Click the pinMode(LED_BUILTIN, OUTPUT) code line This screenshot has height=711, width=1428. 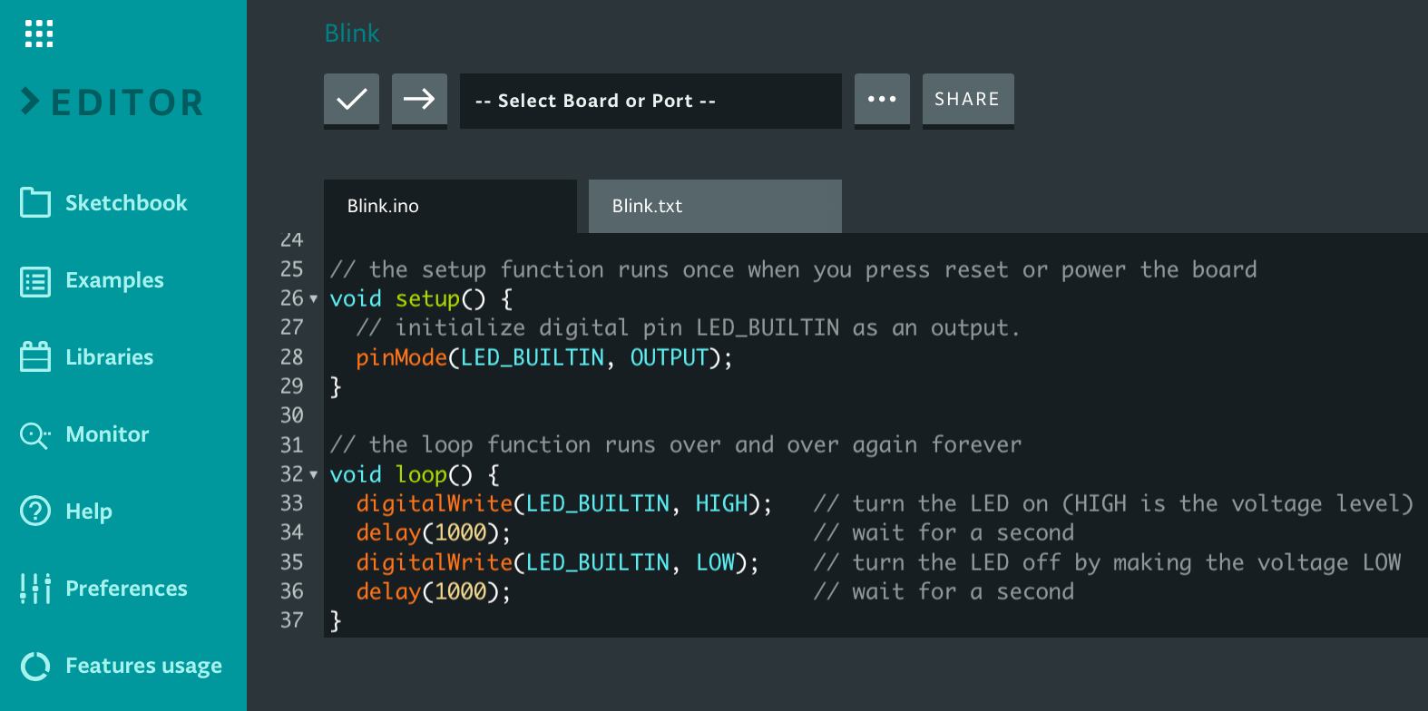click(x=544, y=357)
